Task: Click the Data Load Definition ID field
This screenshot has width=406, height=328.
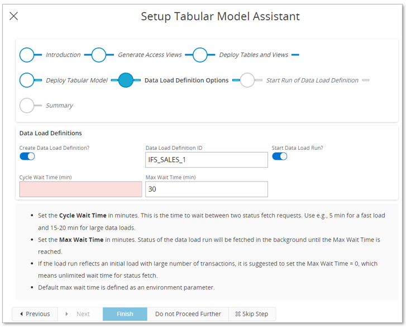Action: (207, 160)
